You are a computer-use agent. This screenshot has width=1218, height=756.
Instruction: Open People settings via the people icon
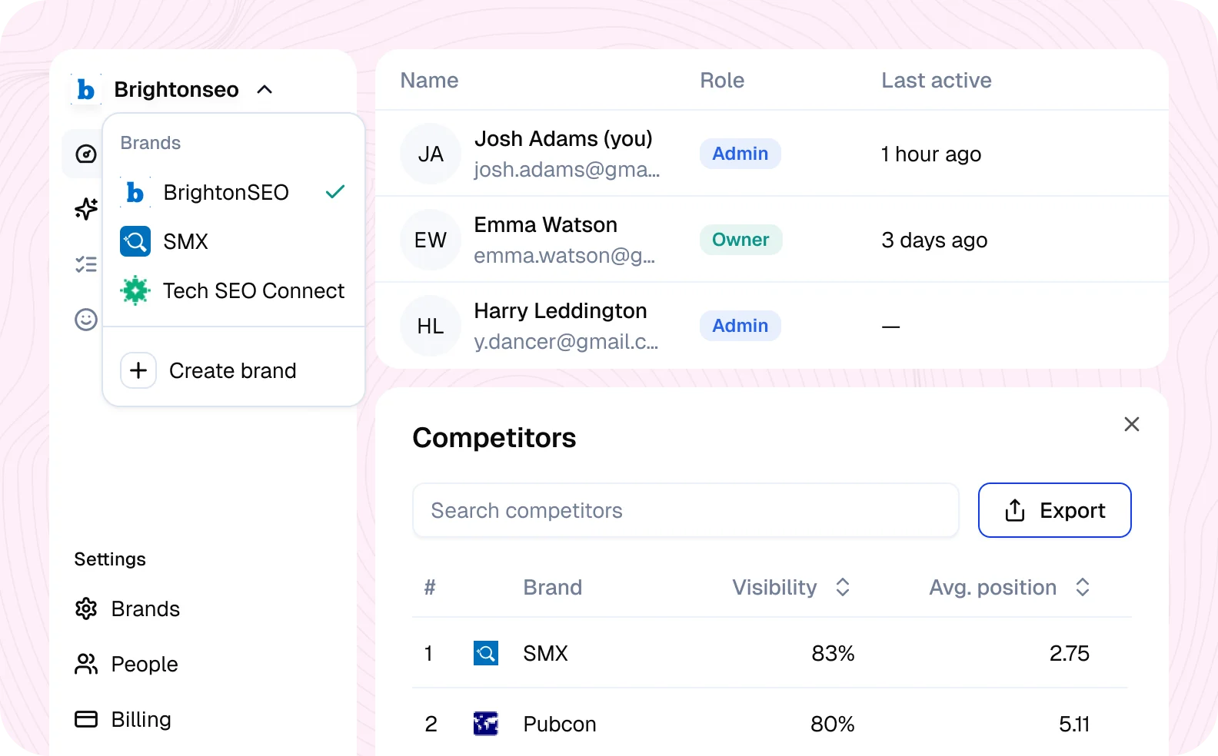pos(87,664)
